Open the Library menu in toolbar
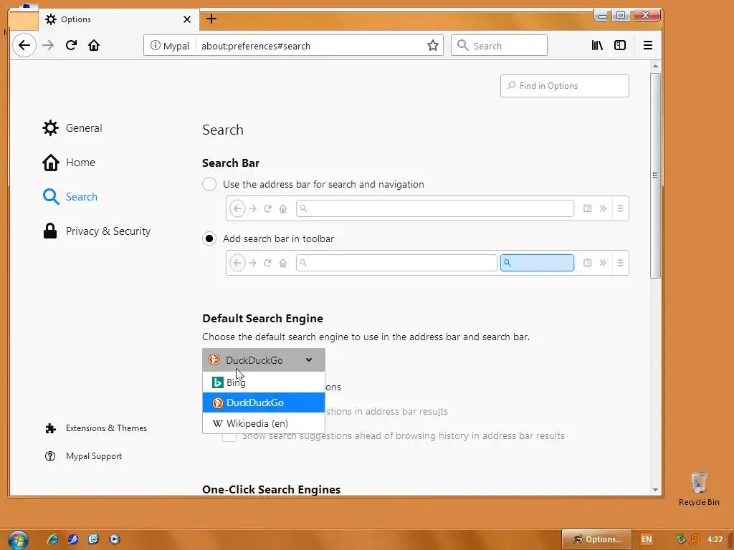The height and width of the screenshot is (550, 734). 597,45
